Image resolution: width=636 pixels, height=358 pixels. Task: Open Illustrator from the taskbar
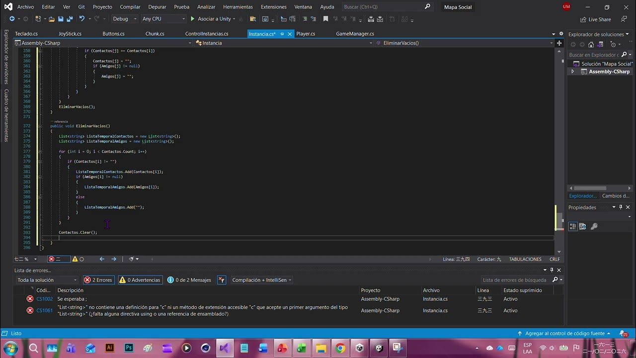pyautogui.click(x=109, y=348)
